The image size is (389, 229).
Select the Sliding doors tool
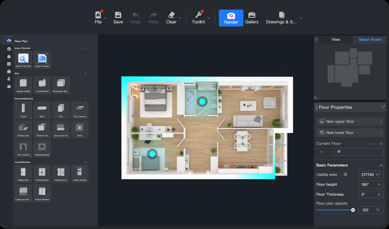61,173
